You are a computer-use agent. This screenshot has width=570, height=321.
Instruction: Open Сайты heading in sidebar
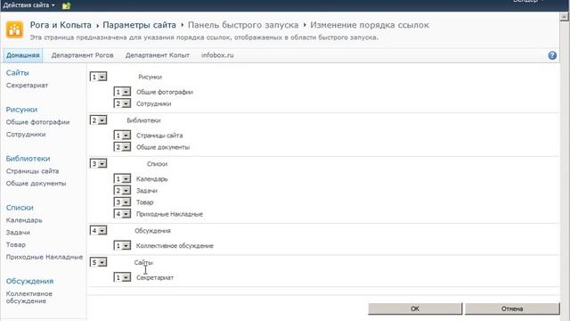[x=17, y=73]
